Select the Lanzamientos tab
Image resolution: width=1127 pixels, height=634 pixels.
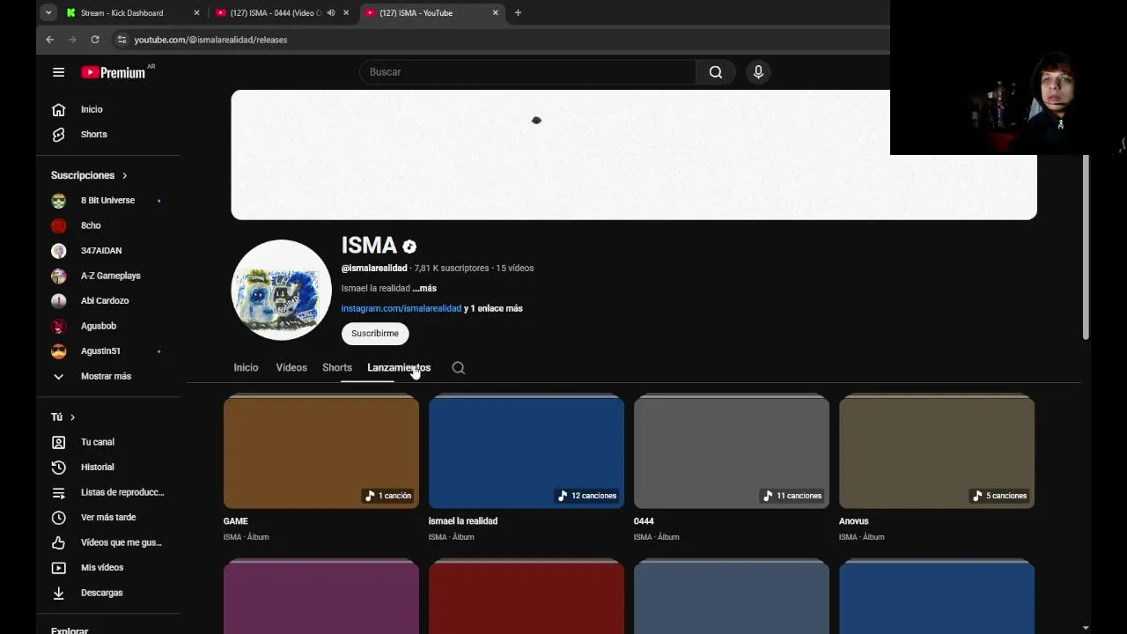[x=399, y=368]
